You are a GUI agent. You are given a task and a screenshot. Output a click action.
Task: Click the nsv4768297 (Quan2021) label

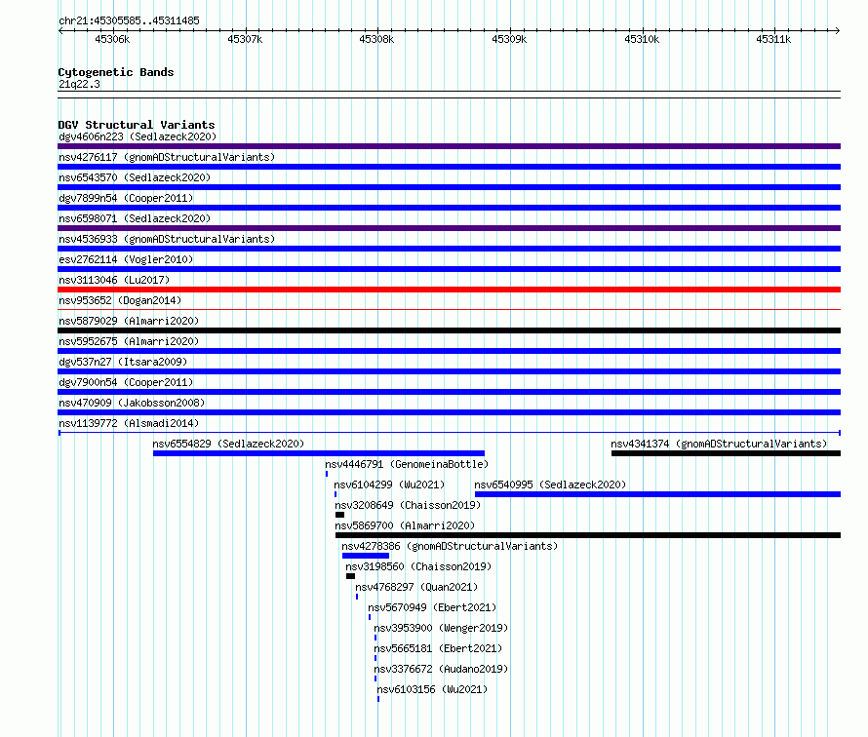[x=416, y=587]
